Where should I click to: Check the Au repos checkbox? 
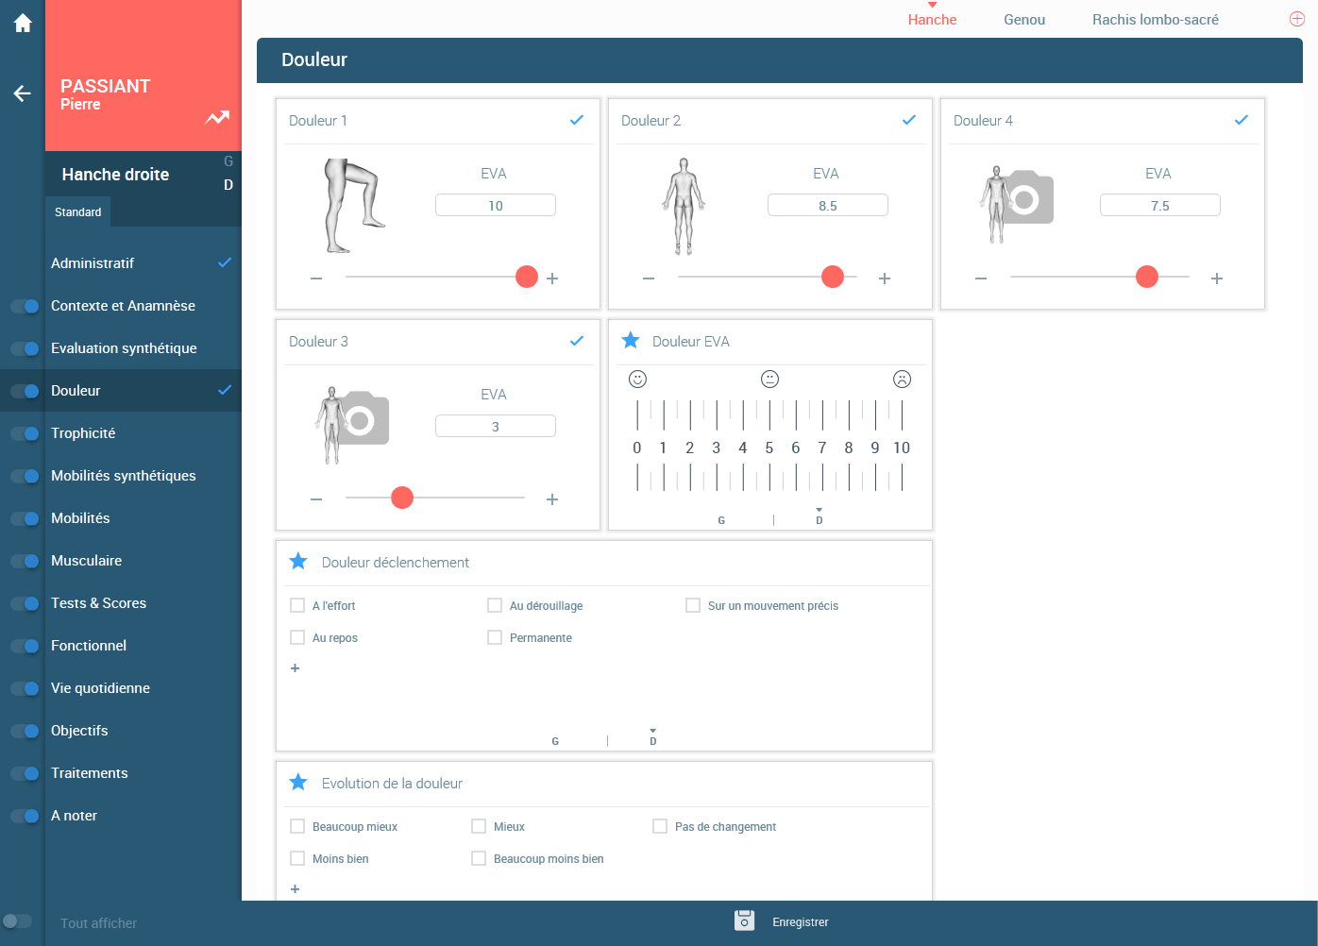coord(297,637)
